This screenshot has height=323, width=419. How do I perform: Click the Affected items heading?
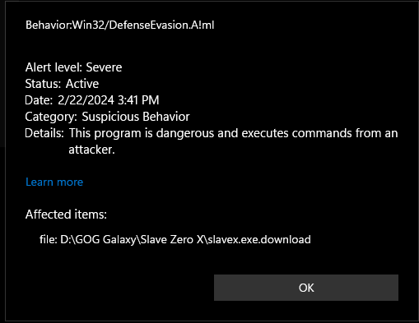tap(66, 215)
